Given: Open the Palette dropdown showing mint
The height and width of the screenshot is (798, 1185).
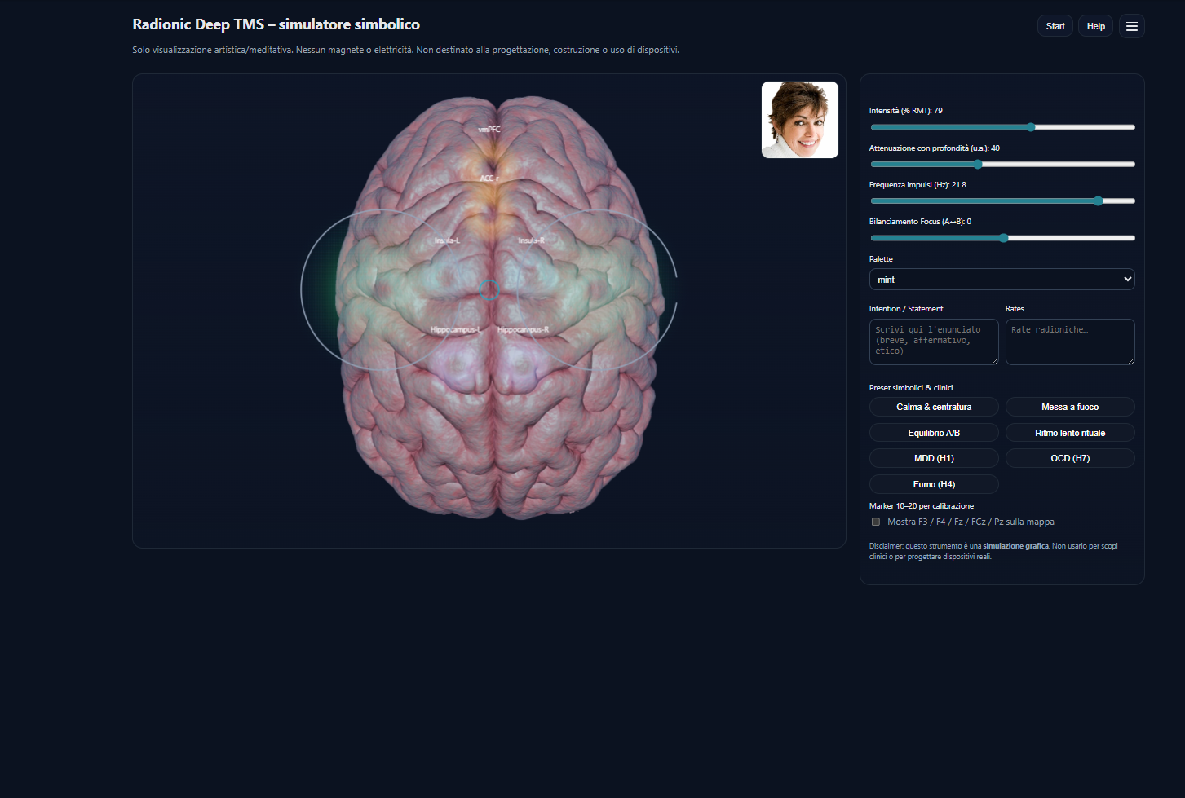Looking at the screenshot, I should coord(1002,280).
